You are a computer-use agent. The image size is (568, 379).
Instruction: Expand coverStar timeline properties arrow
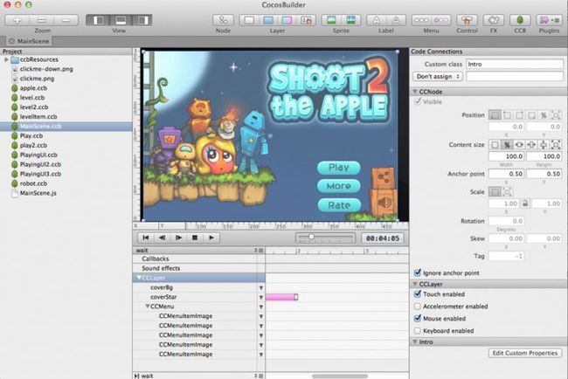[x=260, y=297]
